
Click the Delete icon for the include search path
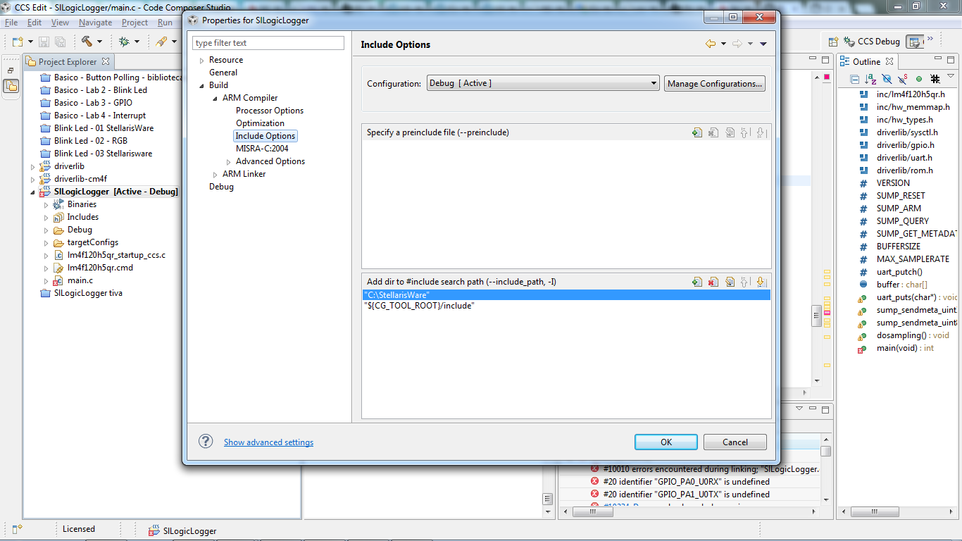(x=713, y=282)
